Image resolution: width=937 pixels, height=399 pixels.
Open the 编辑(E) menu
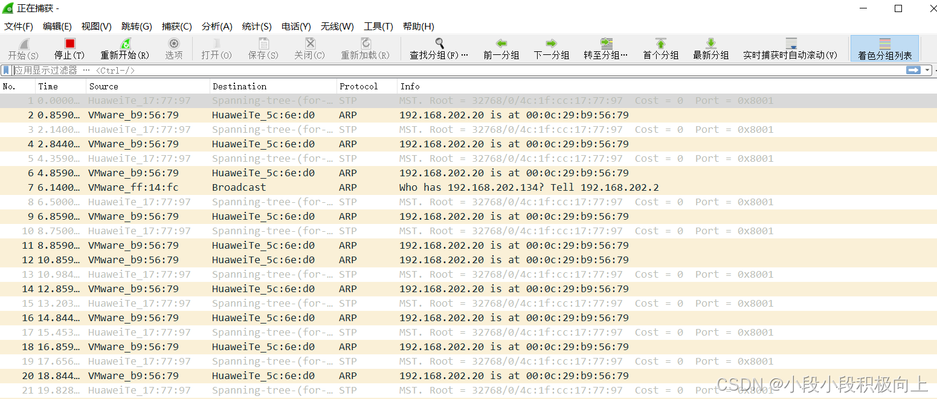pos(57,27)
